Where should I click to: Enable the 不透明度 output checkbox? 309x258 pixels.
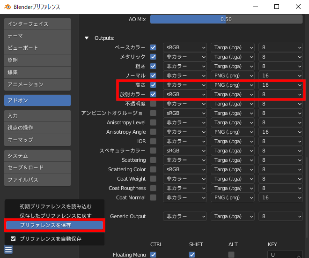click(153, 104)
